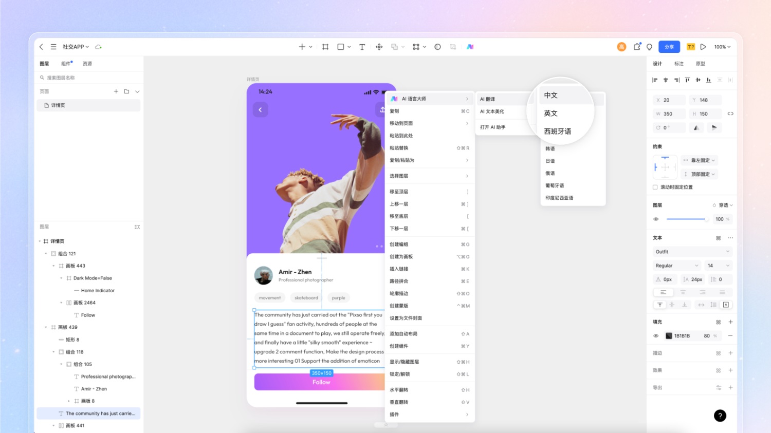The image size is (771, 433).
Task: Select the Frame tool in toolbar
Action: [325, 47]
